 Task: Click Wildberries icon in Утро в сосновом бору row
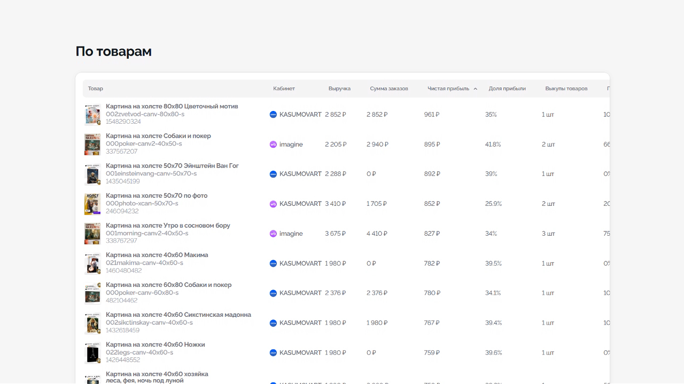tap(273, 234)
